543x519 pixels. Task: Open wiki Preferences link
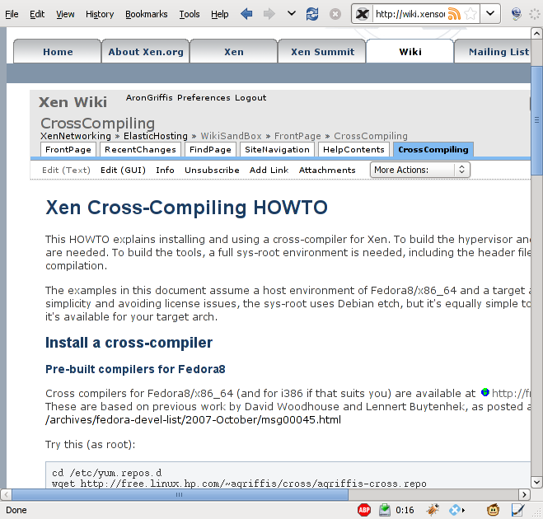pos(204,98)
